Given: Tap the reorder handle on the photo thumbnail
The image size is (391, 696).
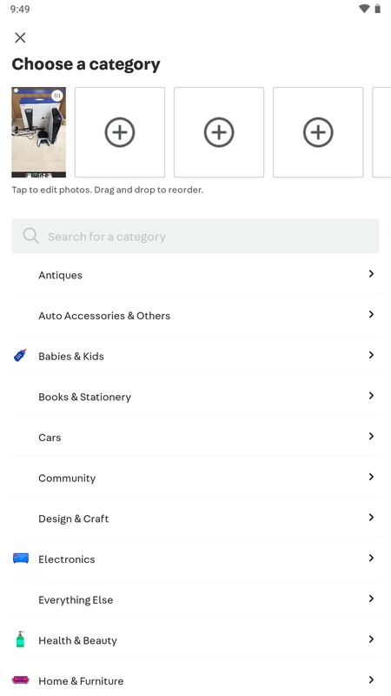Looking at the screenshot, I should [x=57, y=96].
